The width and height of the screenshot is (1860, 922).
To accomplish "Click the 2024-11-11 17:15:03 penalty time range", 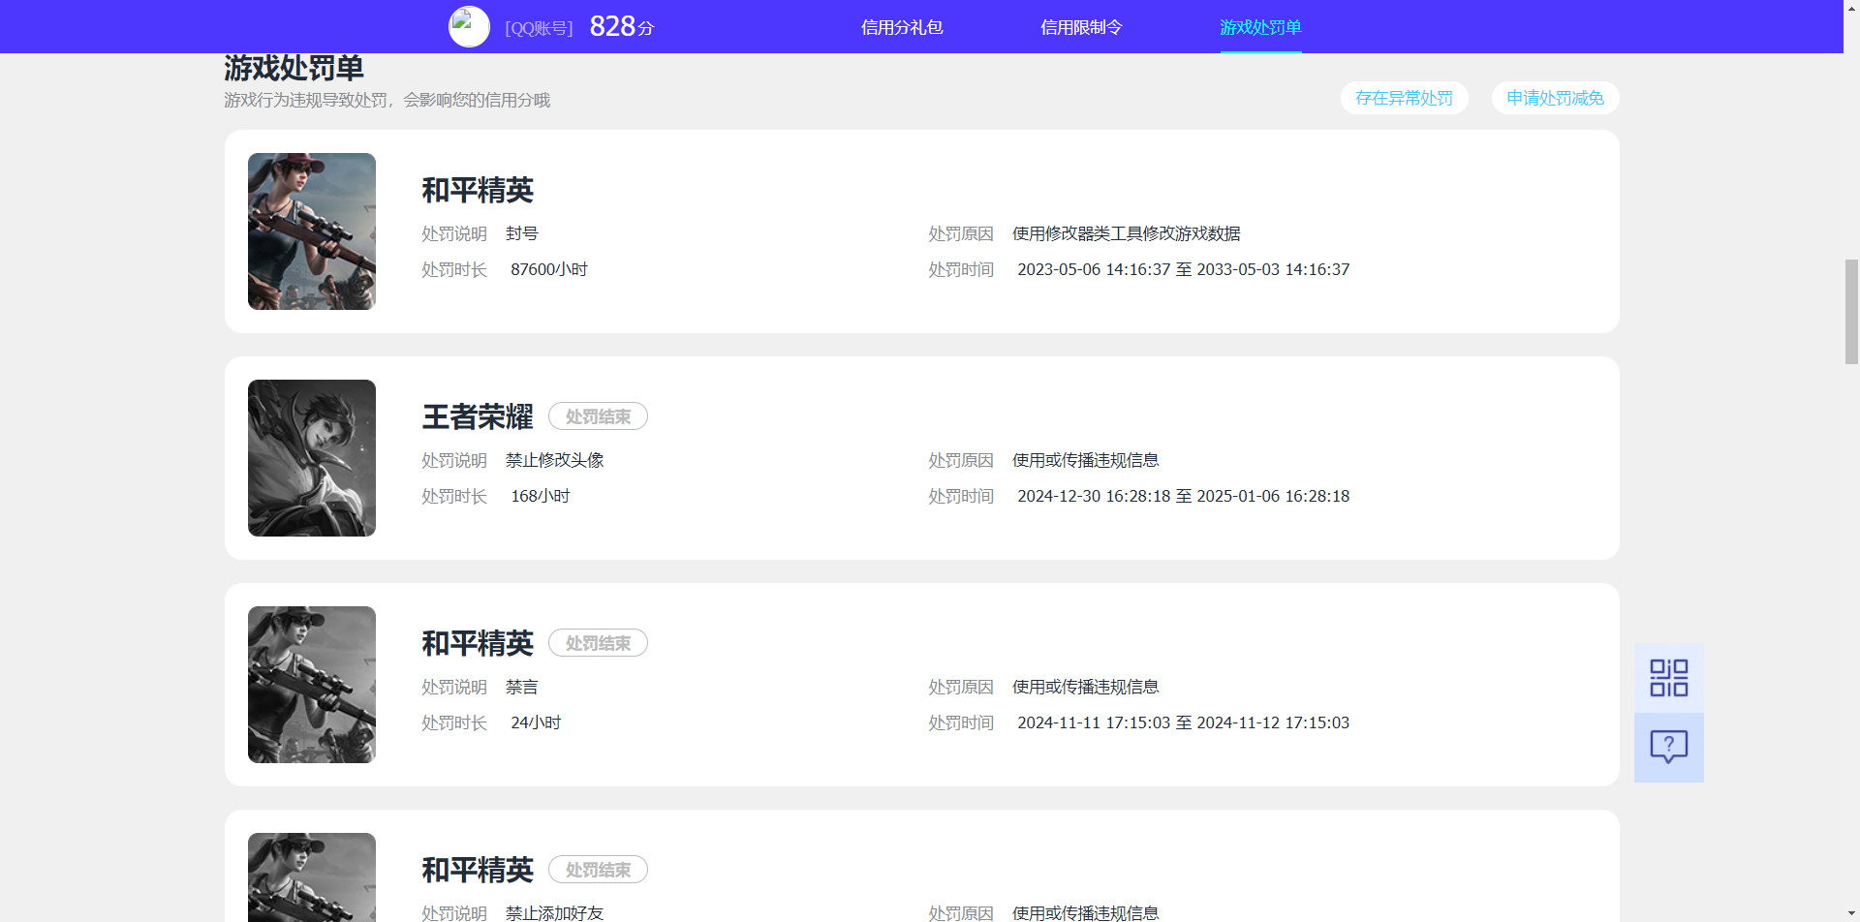I will tap(1183, 722).
